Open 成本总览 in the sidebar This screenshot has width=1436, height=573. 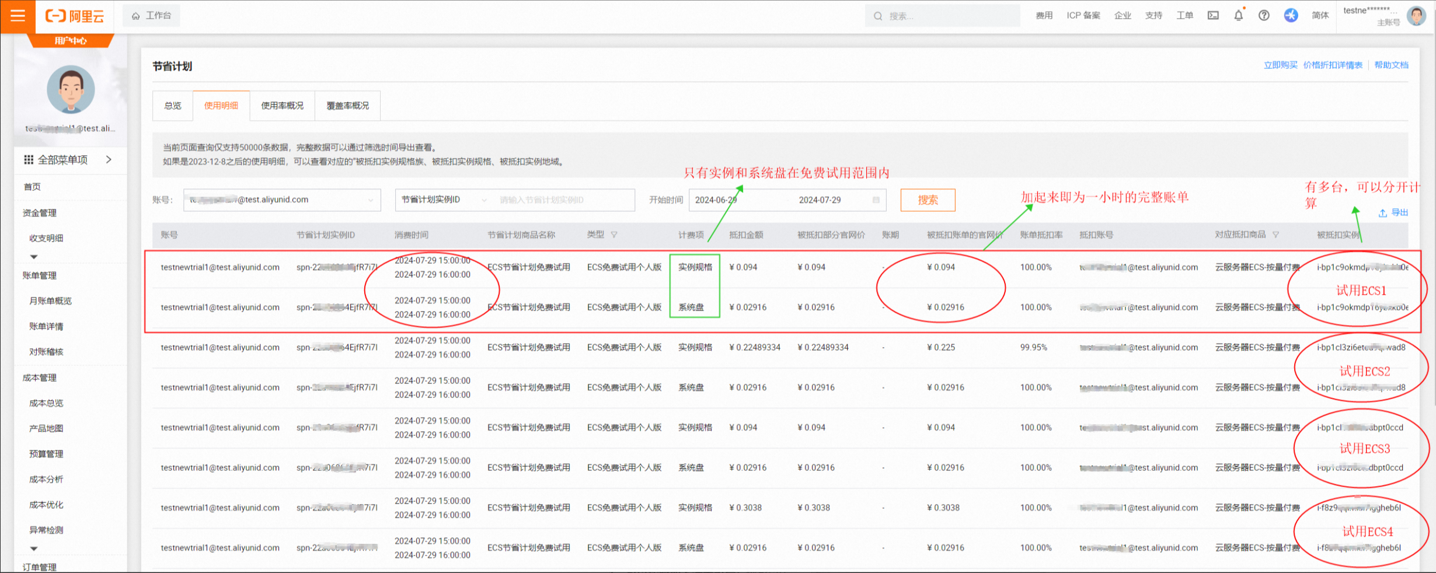click(x=46, y=403)
